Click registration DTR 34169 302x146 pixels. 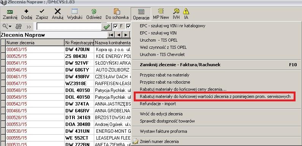(78, 118)
